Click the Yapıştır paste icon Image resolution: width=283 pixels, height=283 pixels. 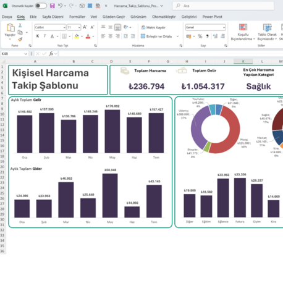pyautogui.click(x=11, y=27)
